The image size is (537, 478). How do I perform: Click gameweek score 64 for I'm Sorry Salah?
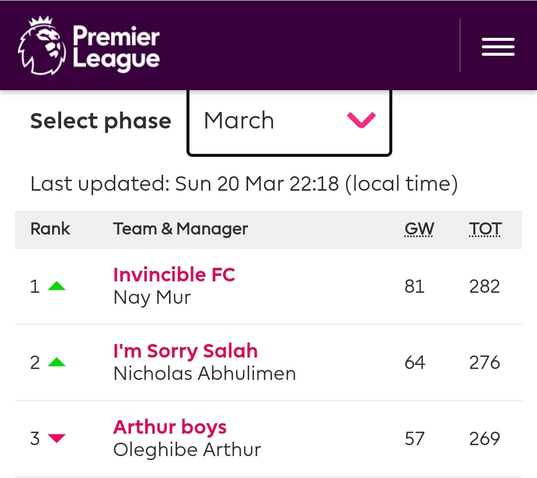[x=415, y=362]
